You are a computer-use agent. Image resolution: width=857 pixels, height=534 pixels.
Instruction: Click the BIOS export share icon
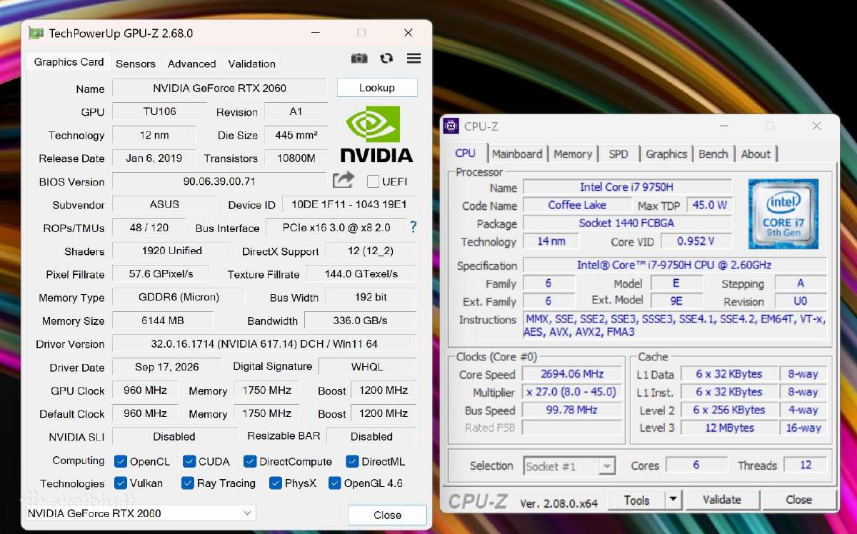click(344, 180)
